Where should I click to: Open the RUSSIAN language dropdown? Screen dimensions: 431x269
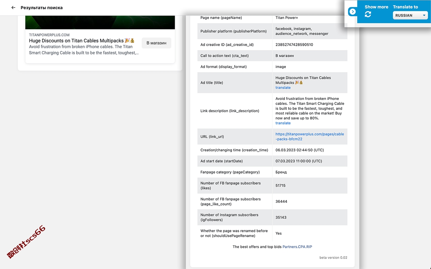pos(410,15)
